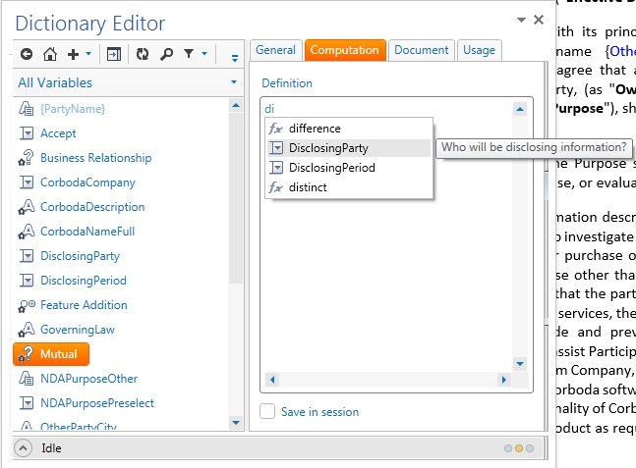Switch to the General tab
This screenshot has width=636, height=468.
pyautogui.click(x=275, y=50)
